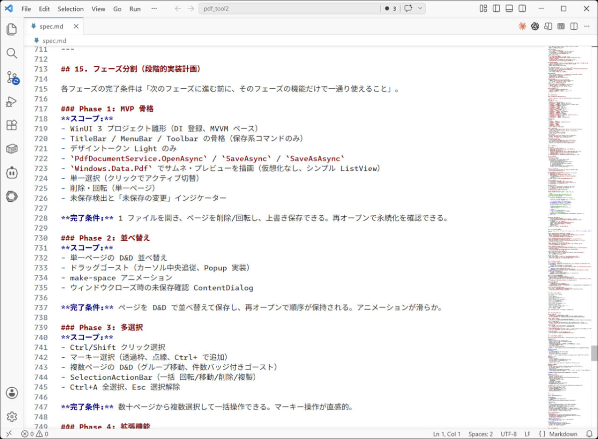
Task: Click the VS Code logo icon
Action: (x=8, y=8)
